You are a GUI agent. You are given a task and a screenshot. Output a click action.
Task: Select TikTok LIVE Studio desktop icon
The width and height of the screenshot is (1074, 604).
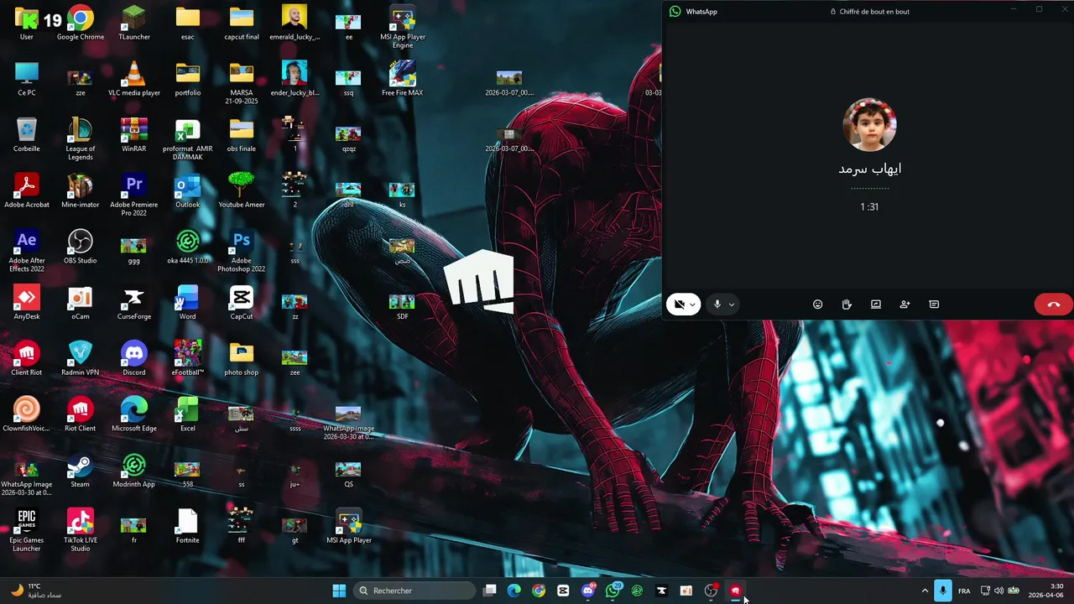(81, 531)
